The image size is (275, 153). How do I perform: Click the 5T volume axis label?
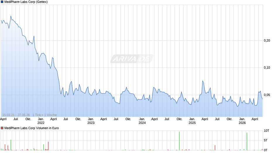coord(266,140)
